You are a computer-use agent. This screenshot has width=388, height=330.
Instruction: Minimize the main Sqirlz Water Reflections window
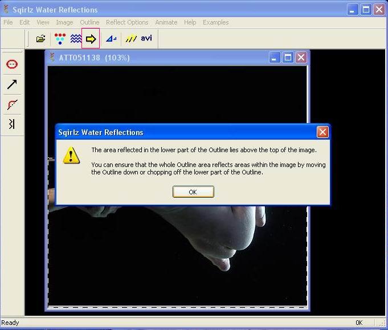pyautogui.click(x=352, y=10)
